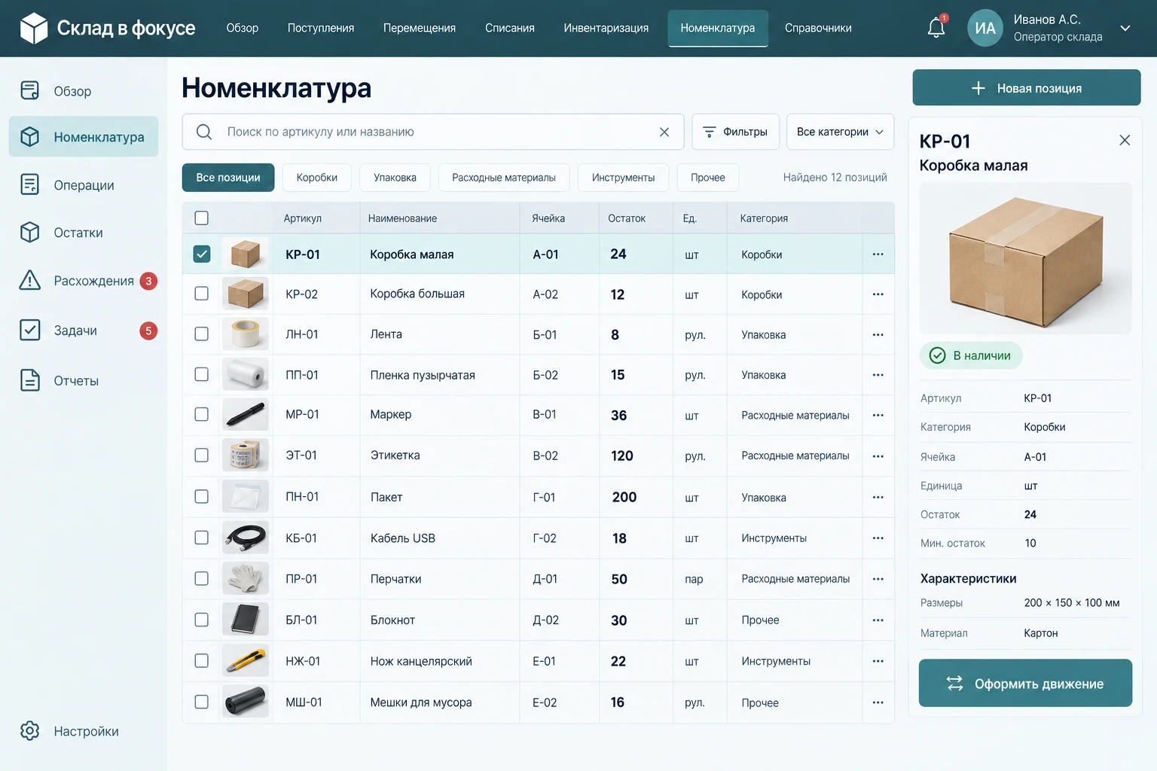Click Оформить движение button
This screenshot has height=771, width=1157.
click(1025, 683)
